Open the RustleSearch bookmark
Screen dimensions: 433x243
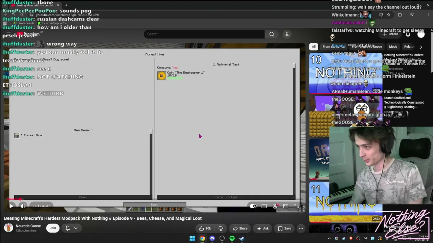(x=24, y=23)
